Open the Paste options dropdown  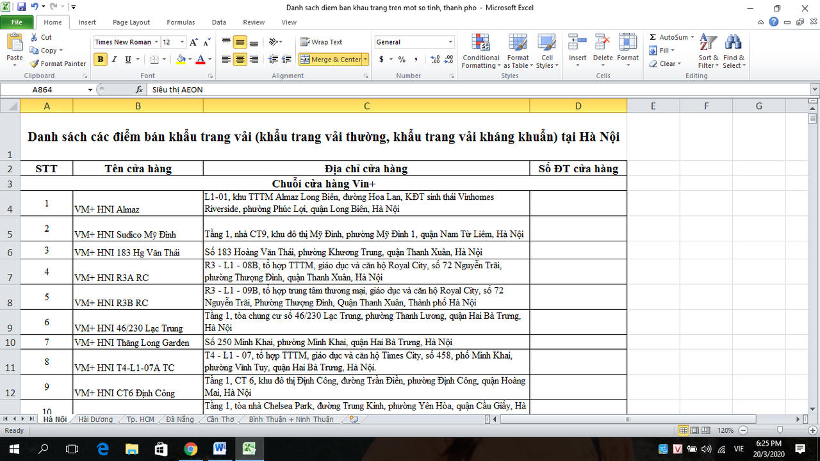click(14, 61)
